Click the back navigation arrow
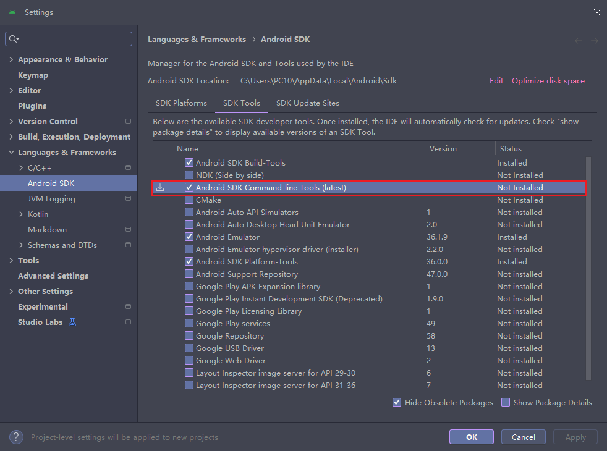This screenshot has height=451, width=607. point(579,41)
